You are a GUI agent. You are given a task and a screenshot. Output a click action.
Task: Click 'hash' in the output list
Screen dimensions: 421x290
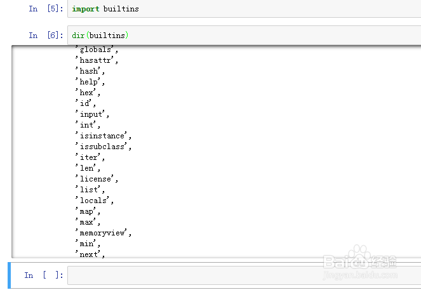90,71
